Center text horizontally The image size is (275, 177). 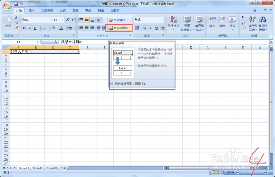87,28
